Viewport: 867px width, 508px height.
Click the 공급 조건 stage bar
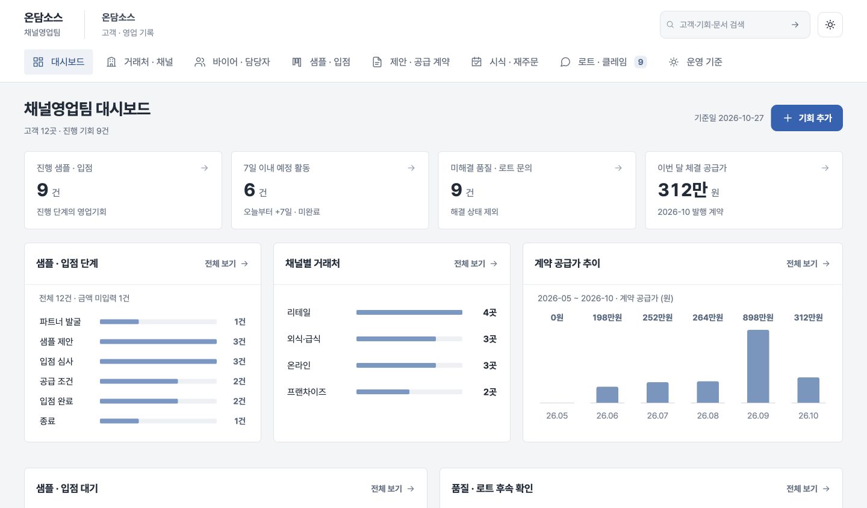pyautogui.click(x=158, y=382)
